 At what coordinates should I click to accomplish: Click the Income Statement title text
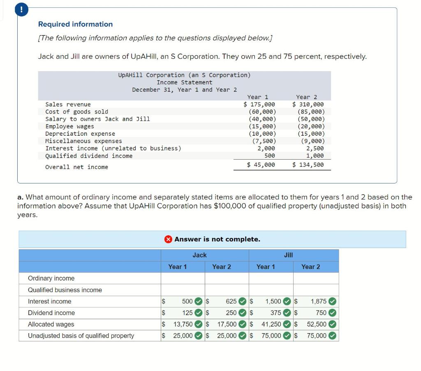pyautogui.click(x=185, y=83)
